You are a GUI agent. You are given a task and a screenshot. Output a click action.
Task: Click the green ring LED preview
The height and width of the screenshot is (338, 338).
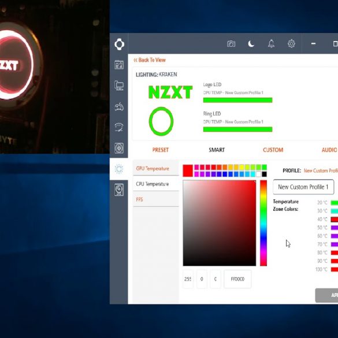[x=161, y=121]
